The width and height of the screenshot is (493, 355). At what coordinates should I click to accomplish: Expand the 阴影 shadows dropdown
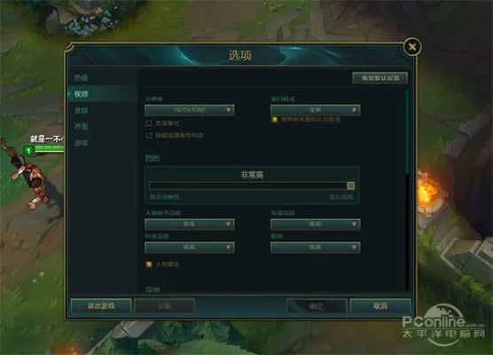316,248
